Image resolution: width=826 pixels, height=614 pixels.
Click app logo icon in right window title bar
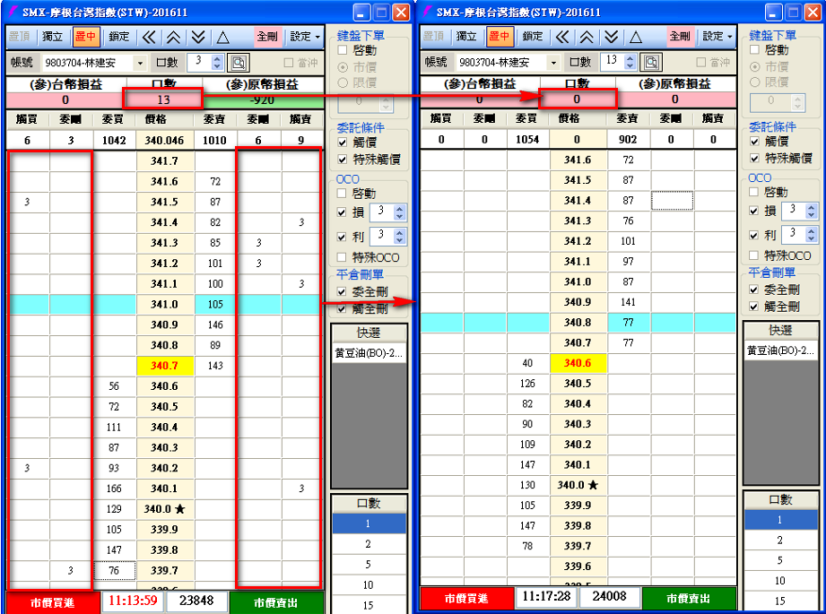pyautogui.click(x=427, y=11)
